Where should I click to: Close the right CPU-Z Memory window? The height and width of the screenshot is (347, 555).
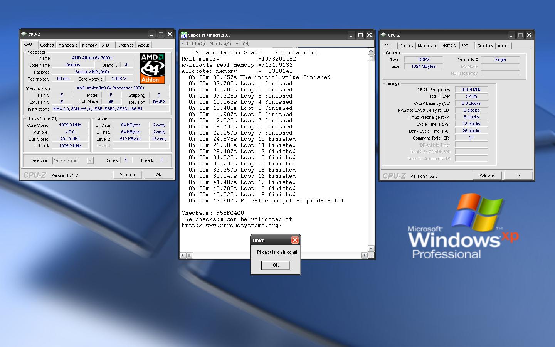tap(529, 35)
